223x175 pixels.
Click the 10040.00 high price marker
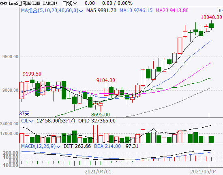[211, 17]
